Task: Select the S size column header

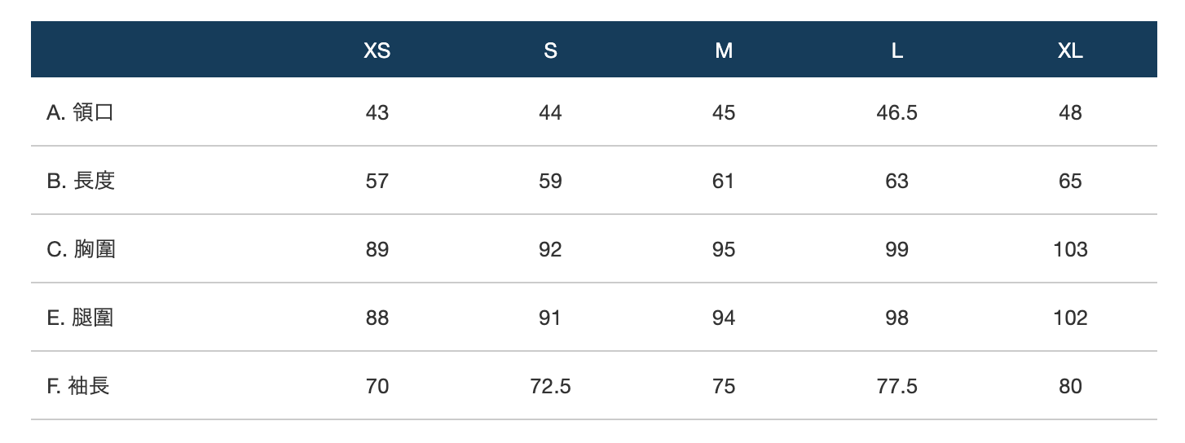Action: tap(550, 50)
